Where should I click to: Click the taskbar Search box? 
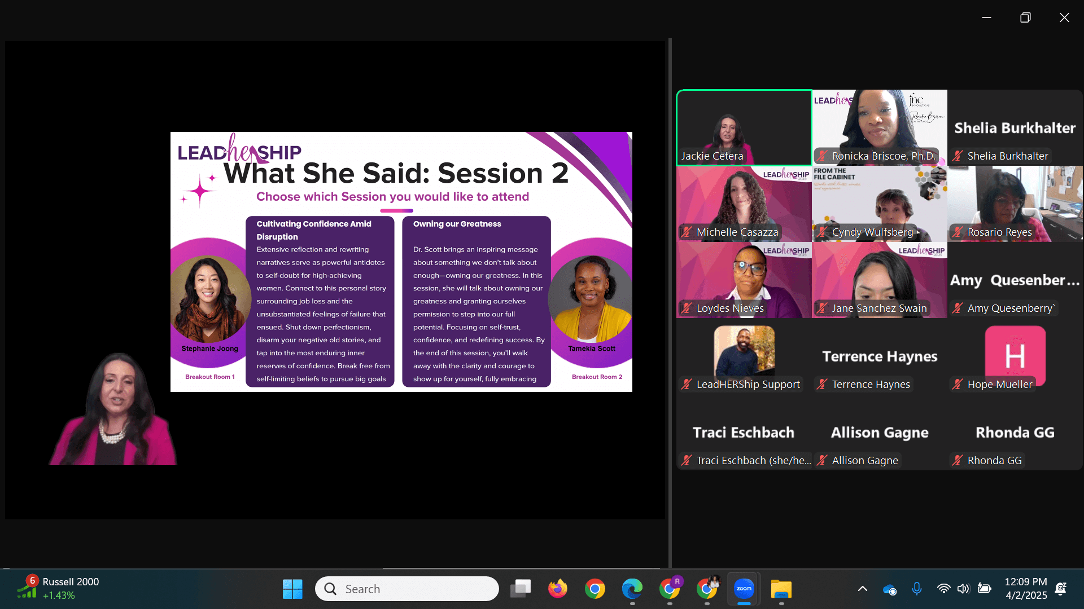pos(406,589)
